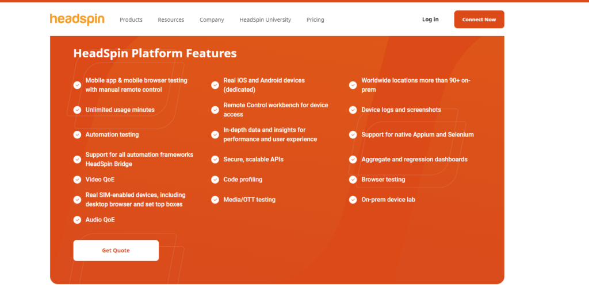Click checkmark icon beside Unlimited usage minutes
Screen dimensions: 589x307
click(x=77, y=110)
